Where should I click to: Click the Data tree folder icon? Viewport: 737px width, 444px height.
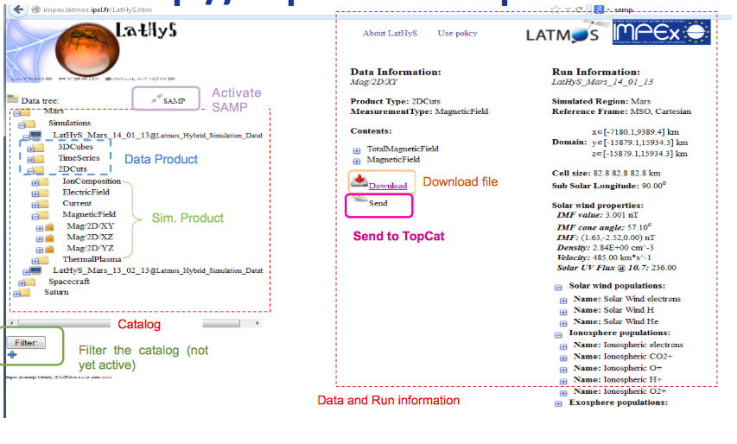click(13, 98)
